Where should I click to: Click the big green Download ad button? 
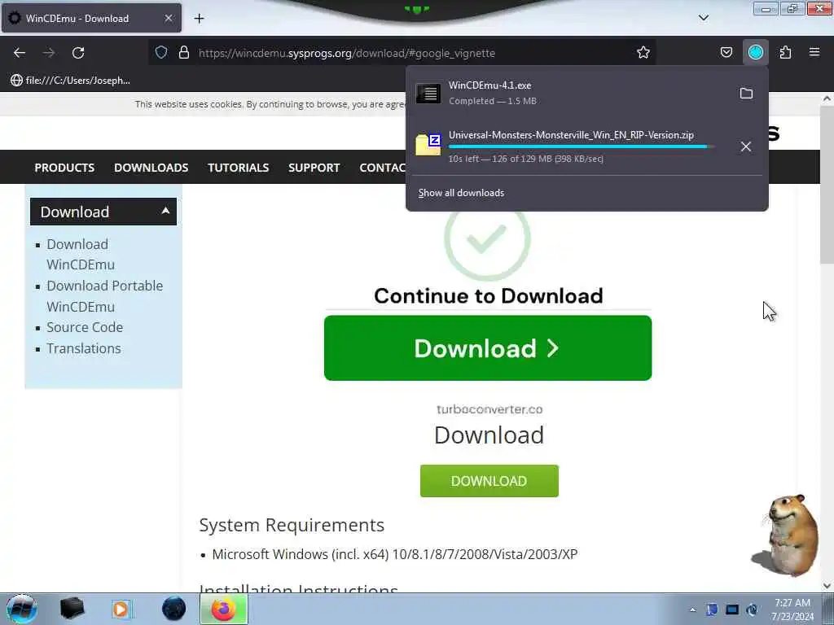(x=488, y=348)
